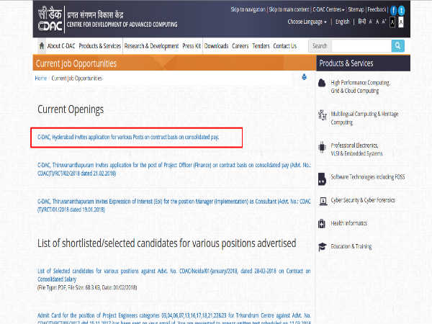Open High Performance Computing, Grid & Cloud link
The image size is (432, 324).
pyautogui.click(x=361, y=86)
